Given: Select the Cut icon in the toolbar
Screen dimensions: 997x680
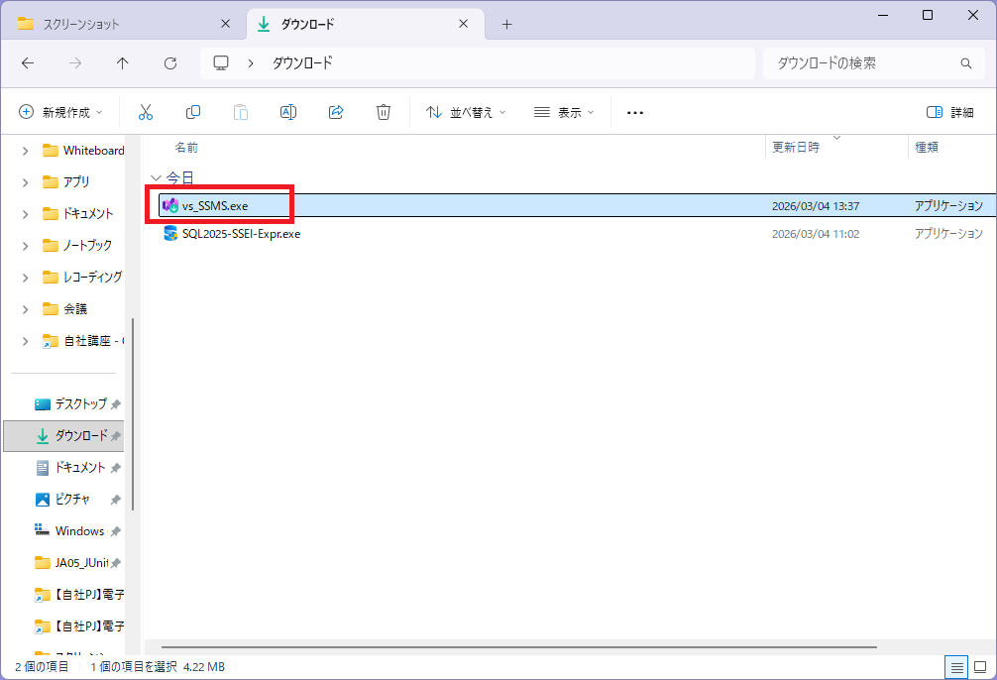Looking at the screenshot, I should [x=146, y=111].
